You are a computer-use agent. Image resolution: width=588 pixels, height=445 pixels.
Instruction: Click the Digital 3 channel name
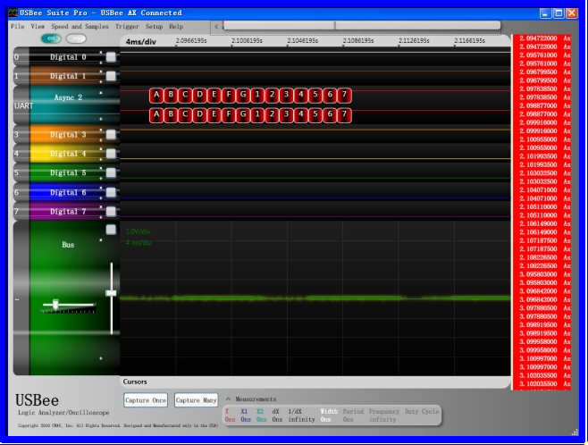(x=68, y=134)
